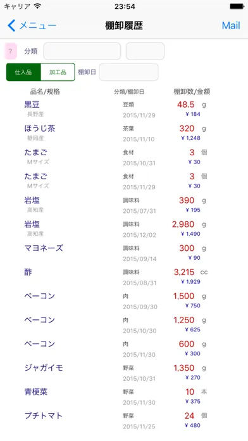Select the プチトマト row

tap(124, 420)
